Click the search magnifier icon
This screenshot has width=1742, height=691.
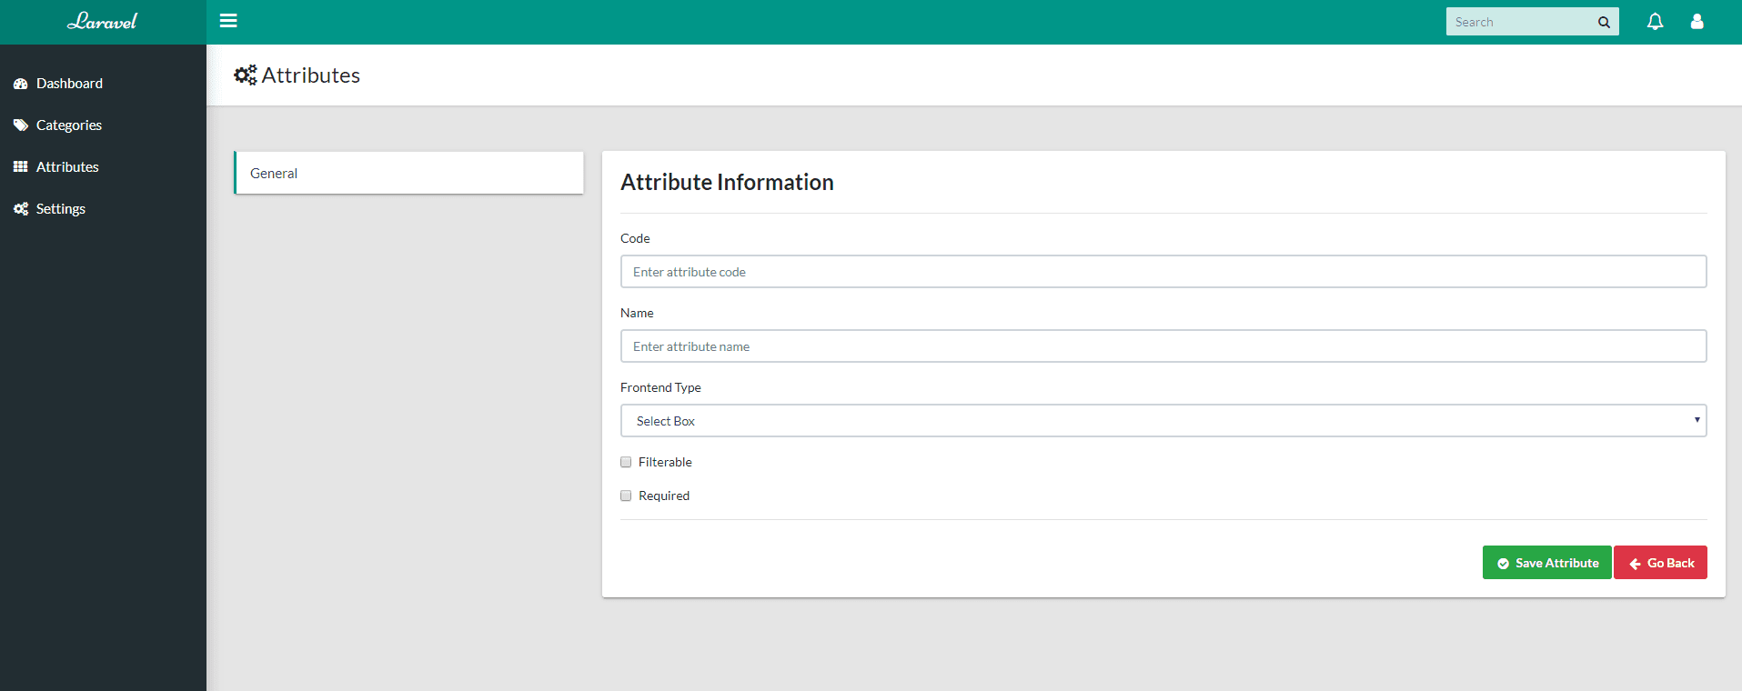1604,23
